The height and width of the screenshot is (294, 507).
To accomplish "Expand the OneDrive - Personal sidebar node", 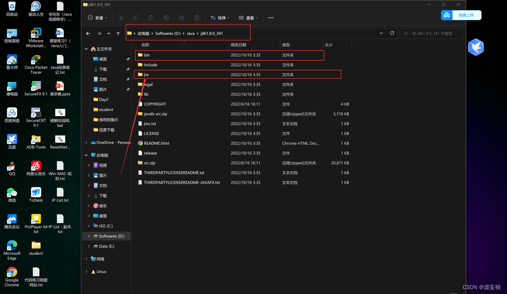I will 86,142.
